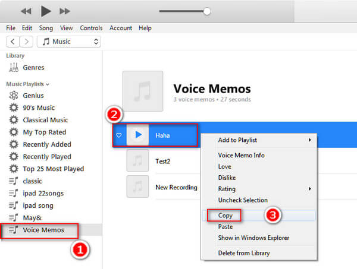Click the Test2 memo artwork thumbnail

138,160
